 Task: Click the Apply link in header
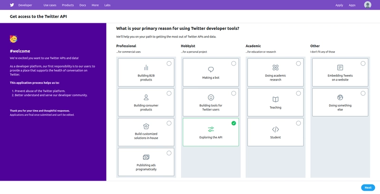point(339,5)
